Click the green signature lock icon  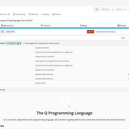tap(18, 43)
